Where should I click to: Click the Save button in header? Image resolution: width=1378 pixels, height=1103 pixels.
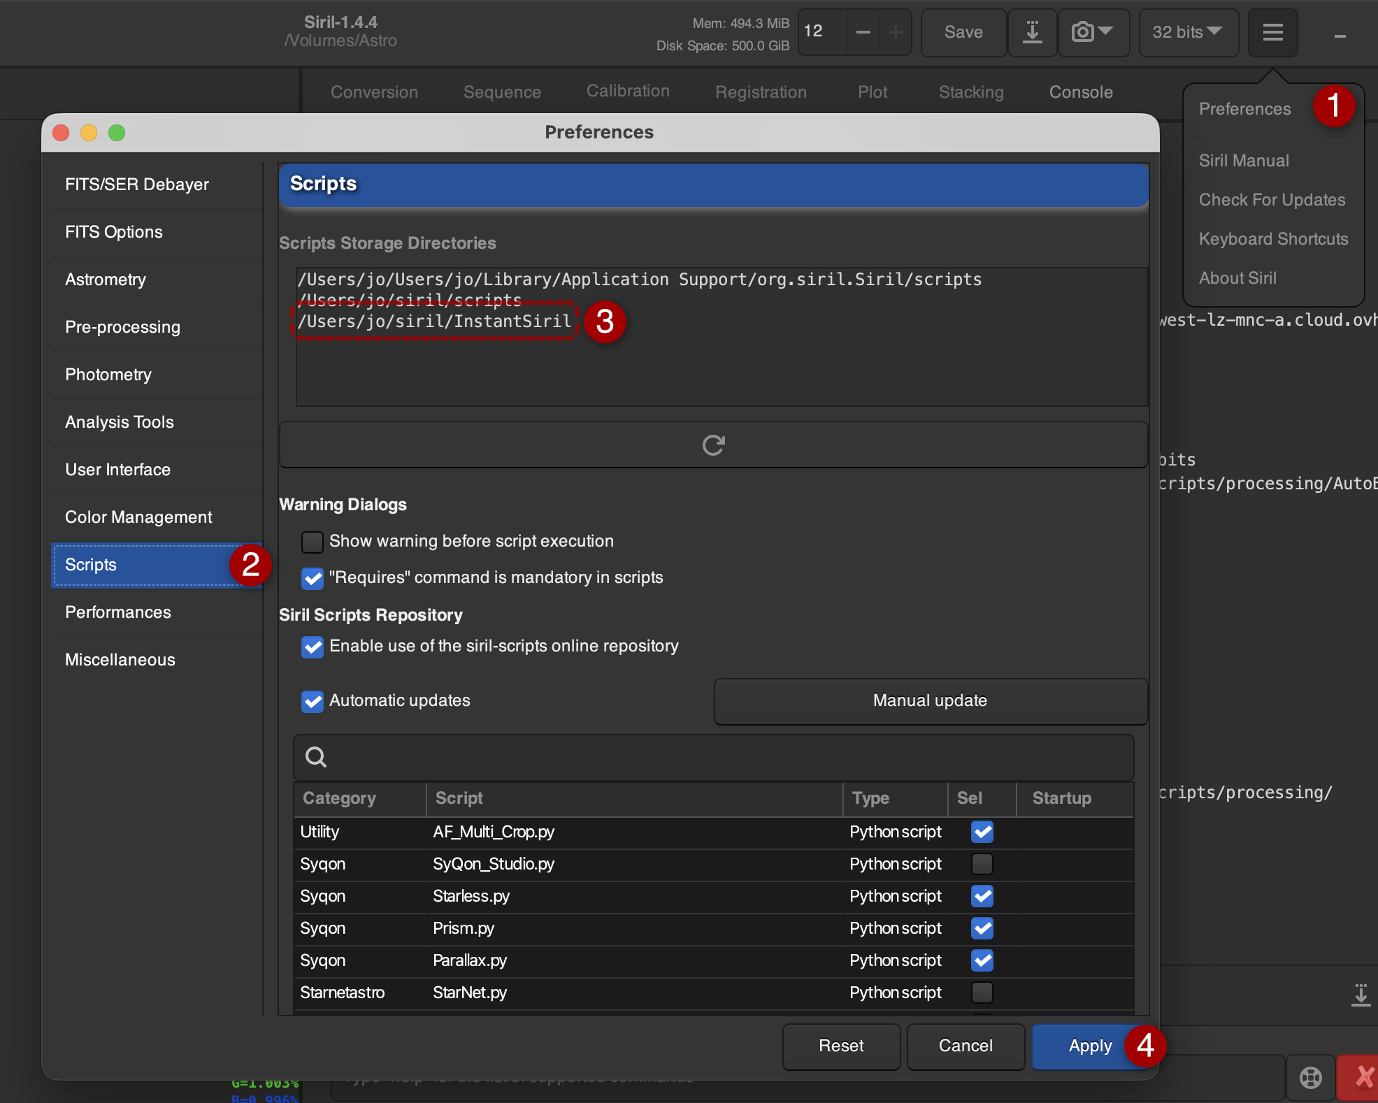[x=963, y=32]
